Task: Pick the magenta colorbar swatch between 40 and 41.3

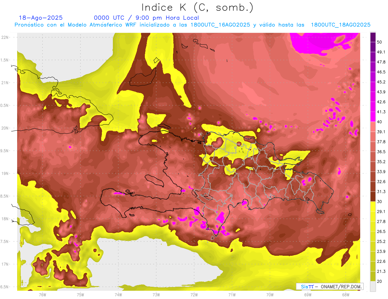Action: click(373, 117)
